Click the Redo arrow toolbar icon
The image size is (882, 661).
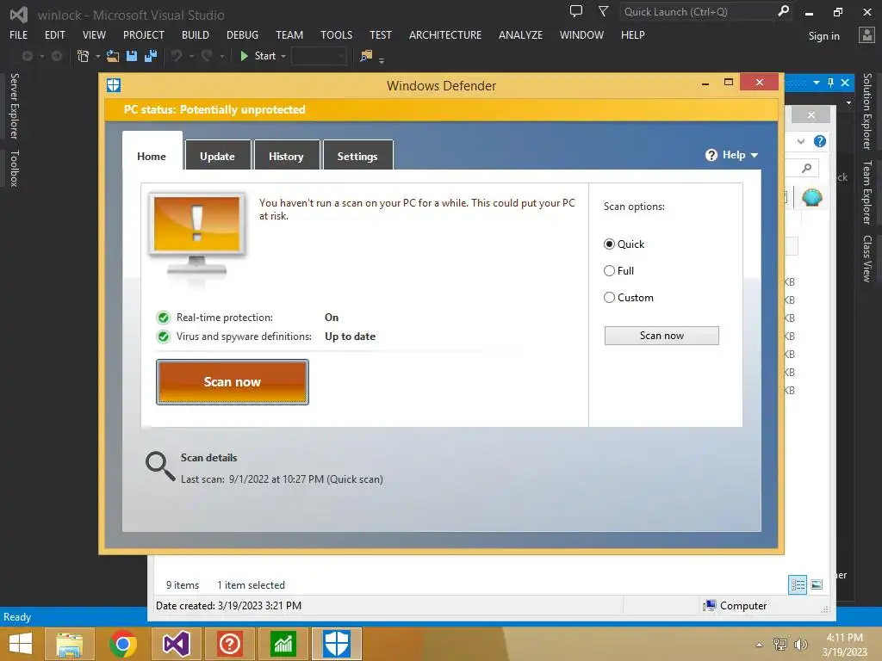point(207,56)
